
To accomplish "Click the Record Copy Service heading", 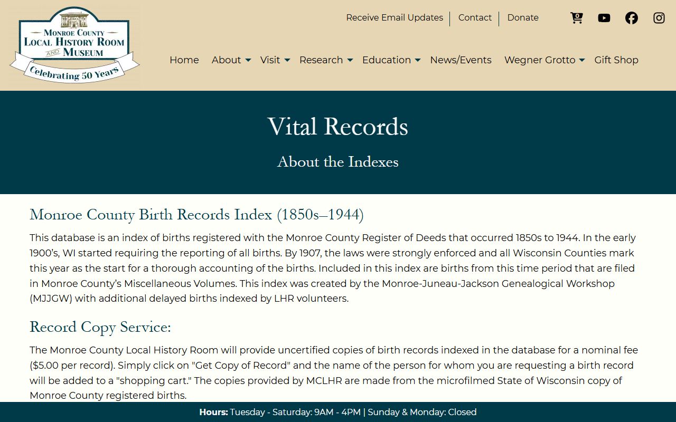I will [x=100, y=327].
